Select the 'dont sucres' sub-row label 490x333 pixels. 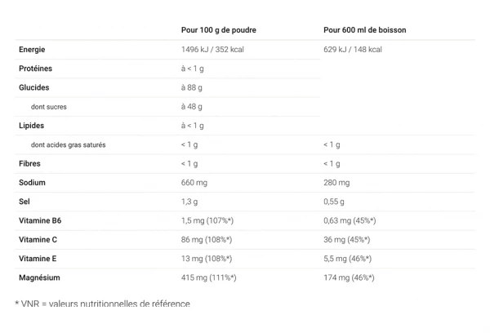pyautogui.click(x=49, y=106)
